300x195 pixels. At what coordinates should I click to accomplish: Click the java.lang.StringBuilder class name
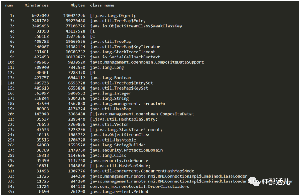click(118, 145)
